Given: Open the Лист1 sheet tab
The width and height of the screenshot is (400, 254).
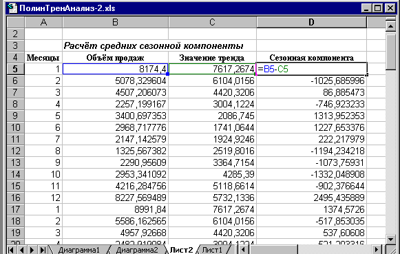Looking at the screenshot, I should (212, 250).
